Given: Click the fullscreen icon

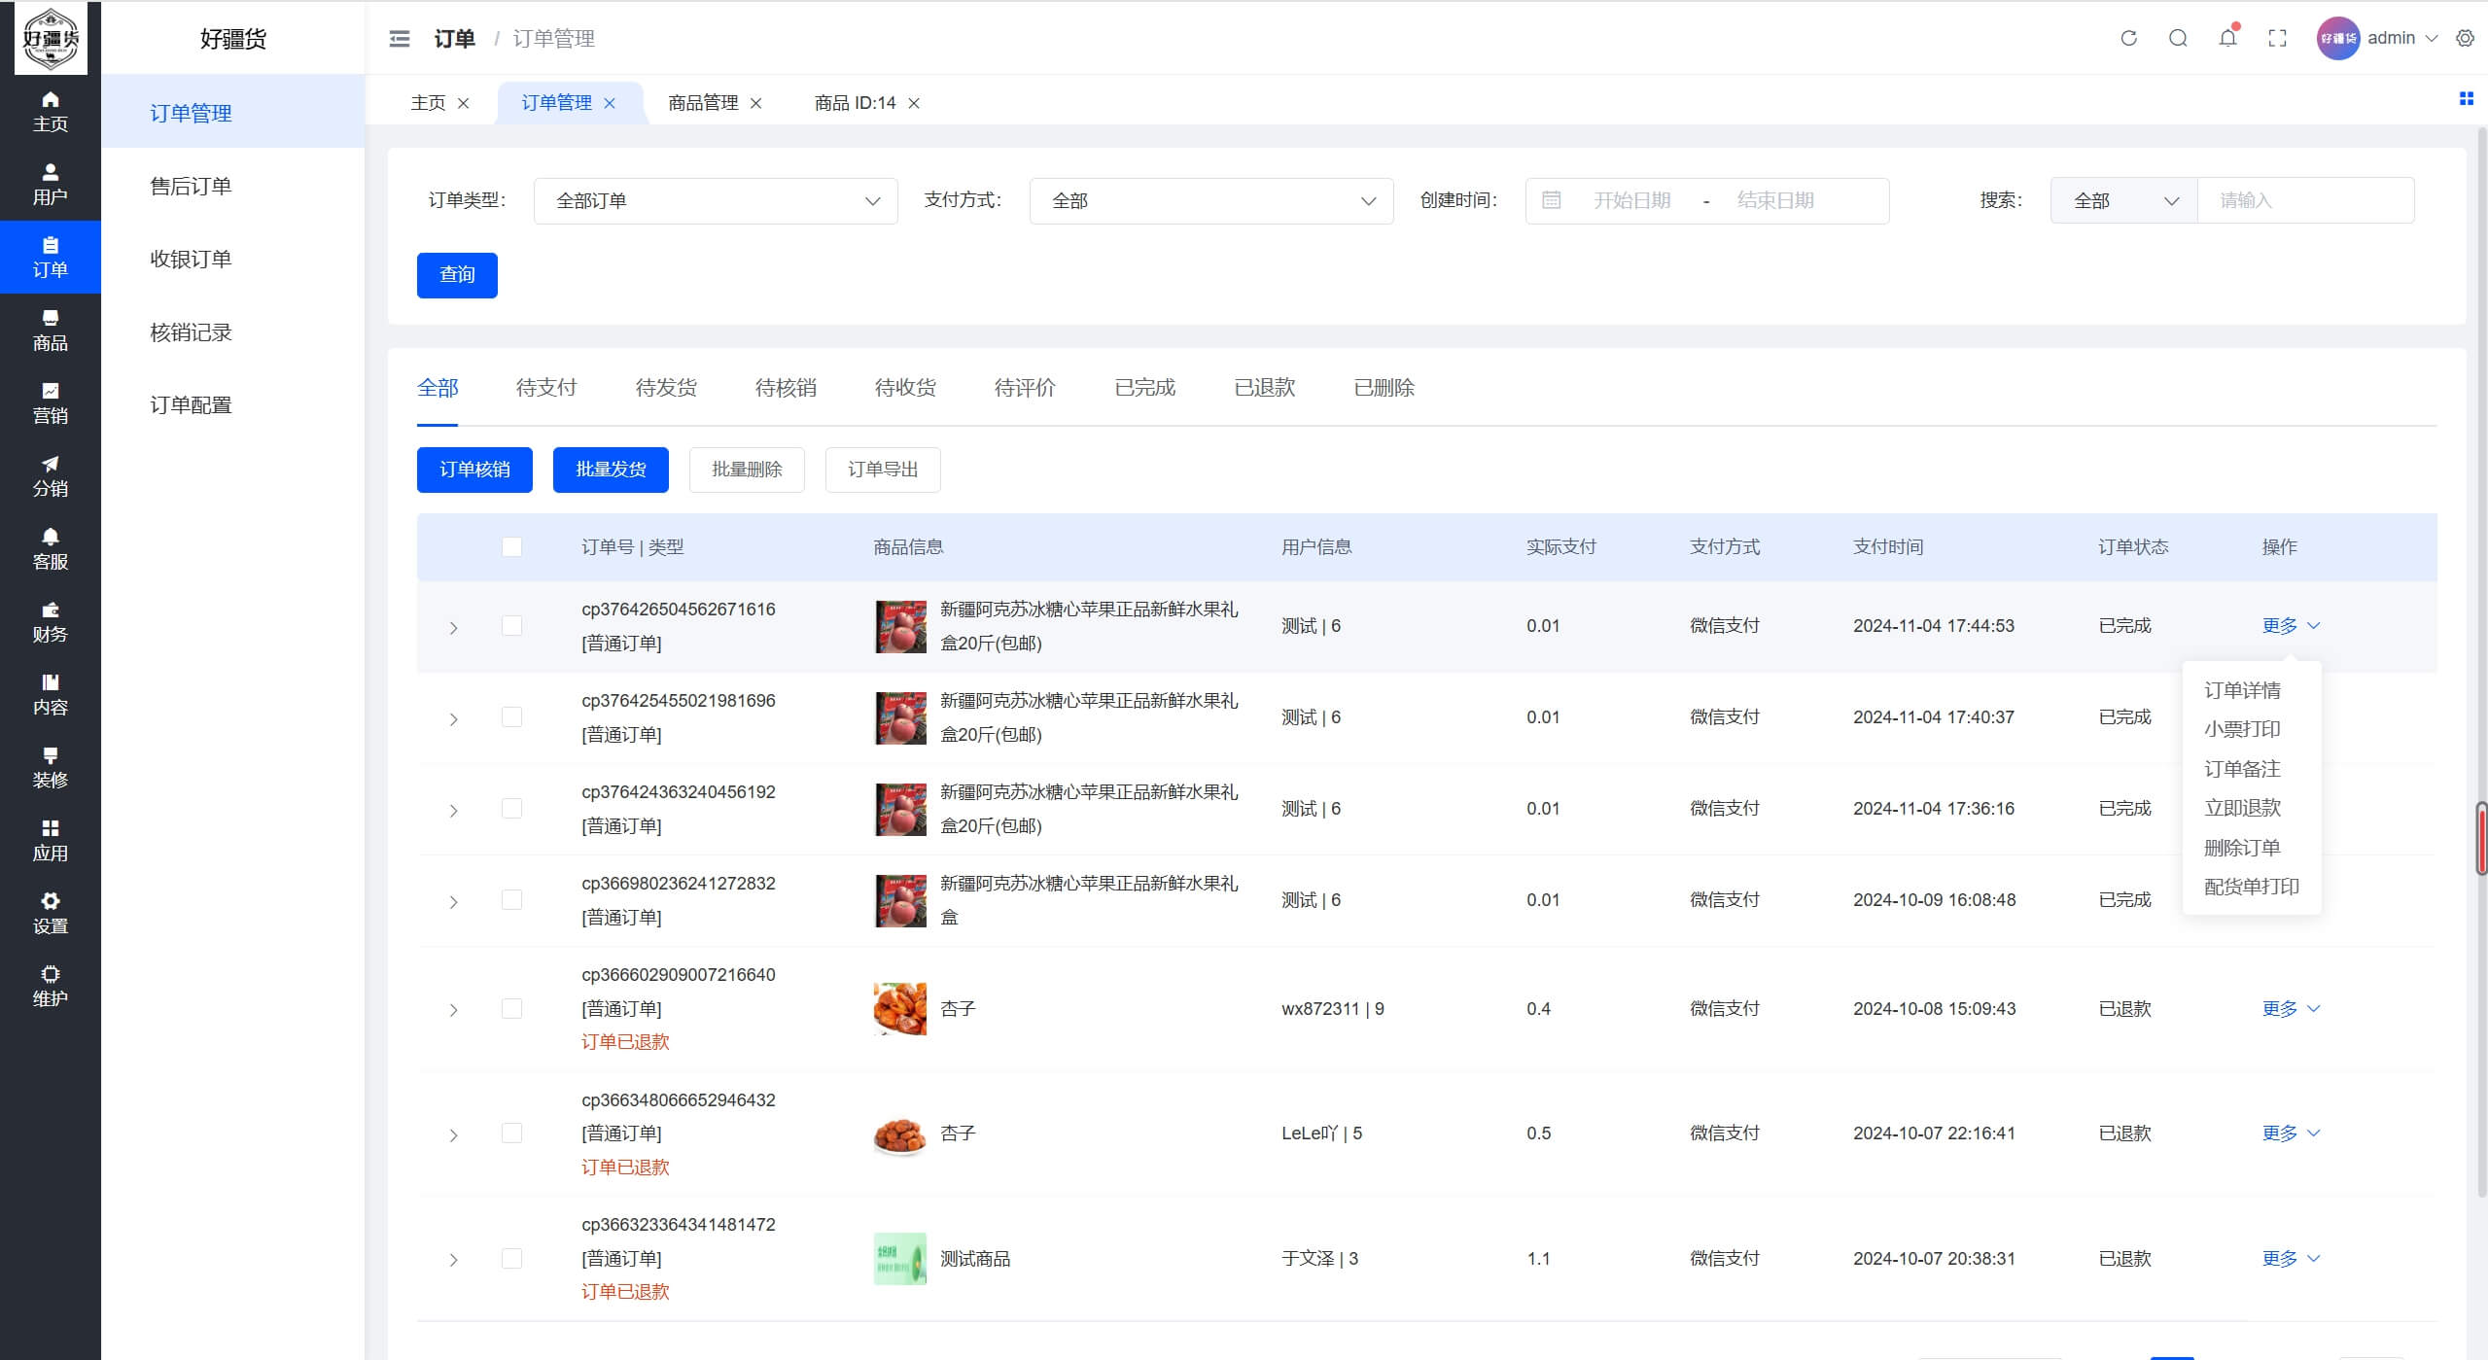Looking at the screenshot, I should 2277,38.
